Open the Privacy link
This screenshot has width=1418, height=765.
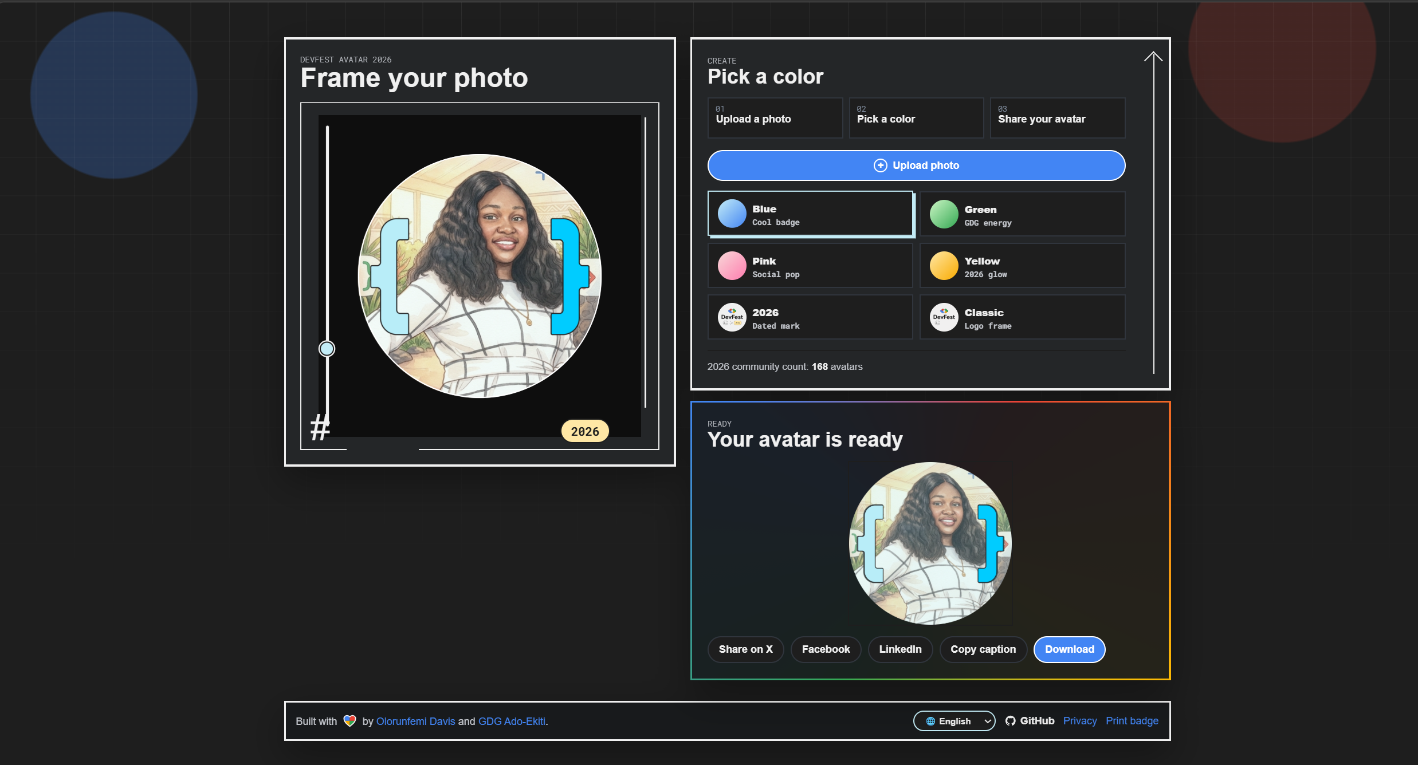[1079, 721]
